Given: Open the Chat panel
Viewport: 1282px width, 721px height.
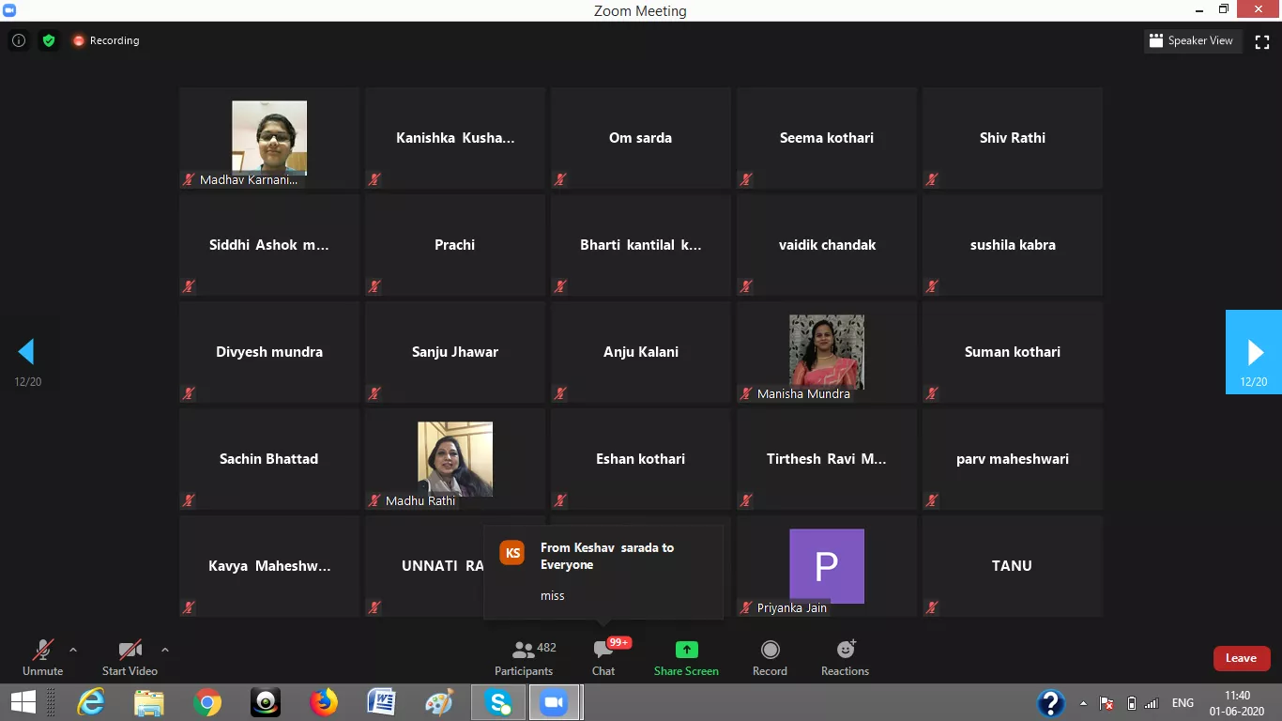Looking at the screenshot, I should click(x=603, y=657).
